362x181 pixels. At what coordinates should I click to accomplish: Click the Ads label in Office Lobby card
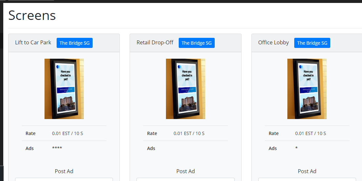coord(273,148)
